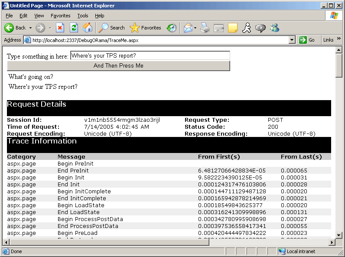Open the Back history dropdown arrow
Viewport: 345px width, 257px height.
click(x=29, y=28)
